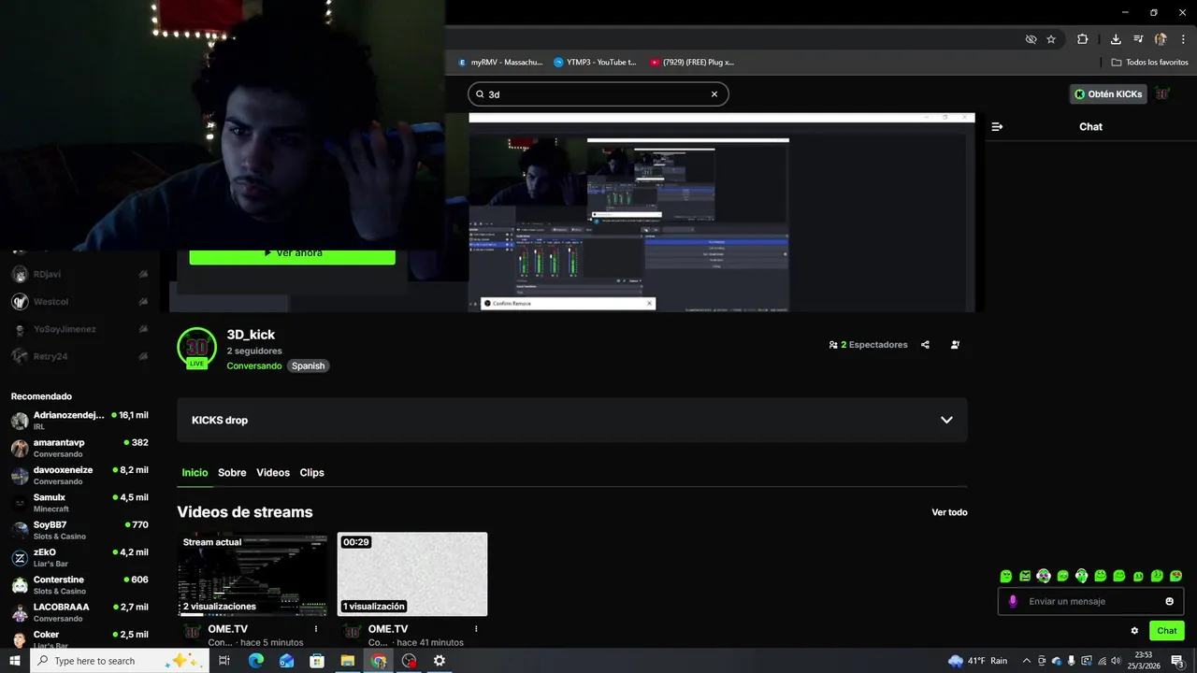
Task: Send the message with green Chat button
Action: point(1166,631)
